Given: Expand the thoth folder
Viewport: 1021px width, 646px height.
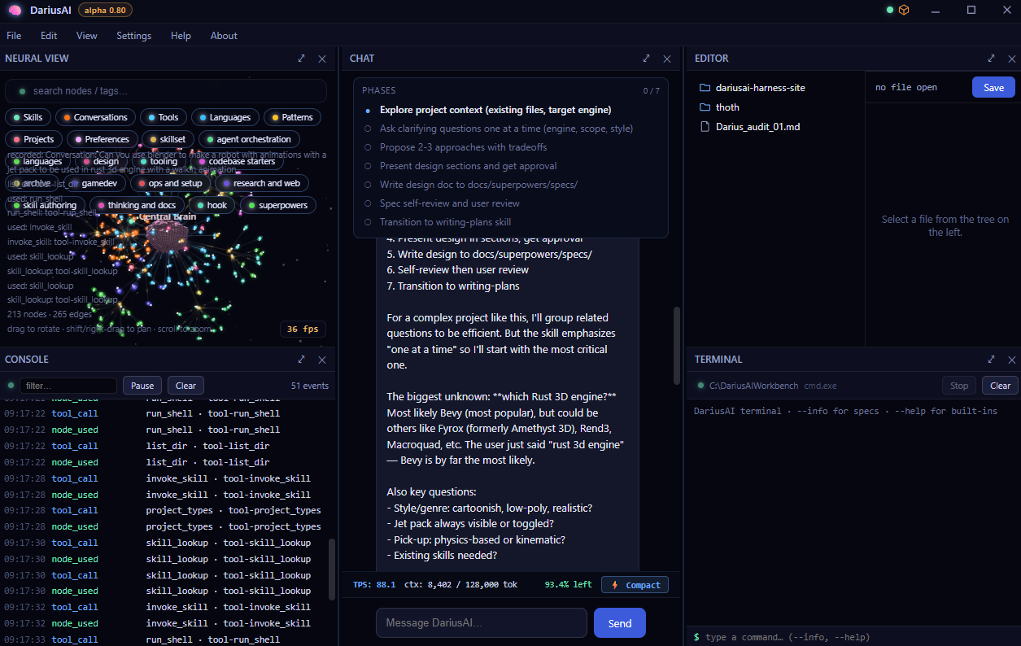Looking at the screenshot, I should [719, 107].
